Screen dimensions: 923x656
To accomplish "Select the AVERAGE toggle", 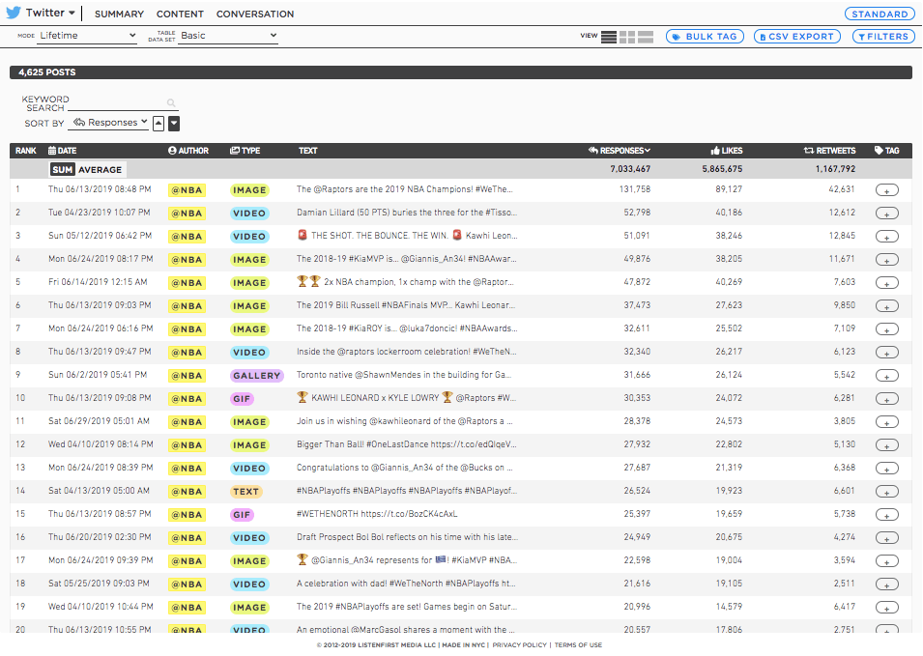I will click(101, 169).
